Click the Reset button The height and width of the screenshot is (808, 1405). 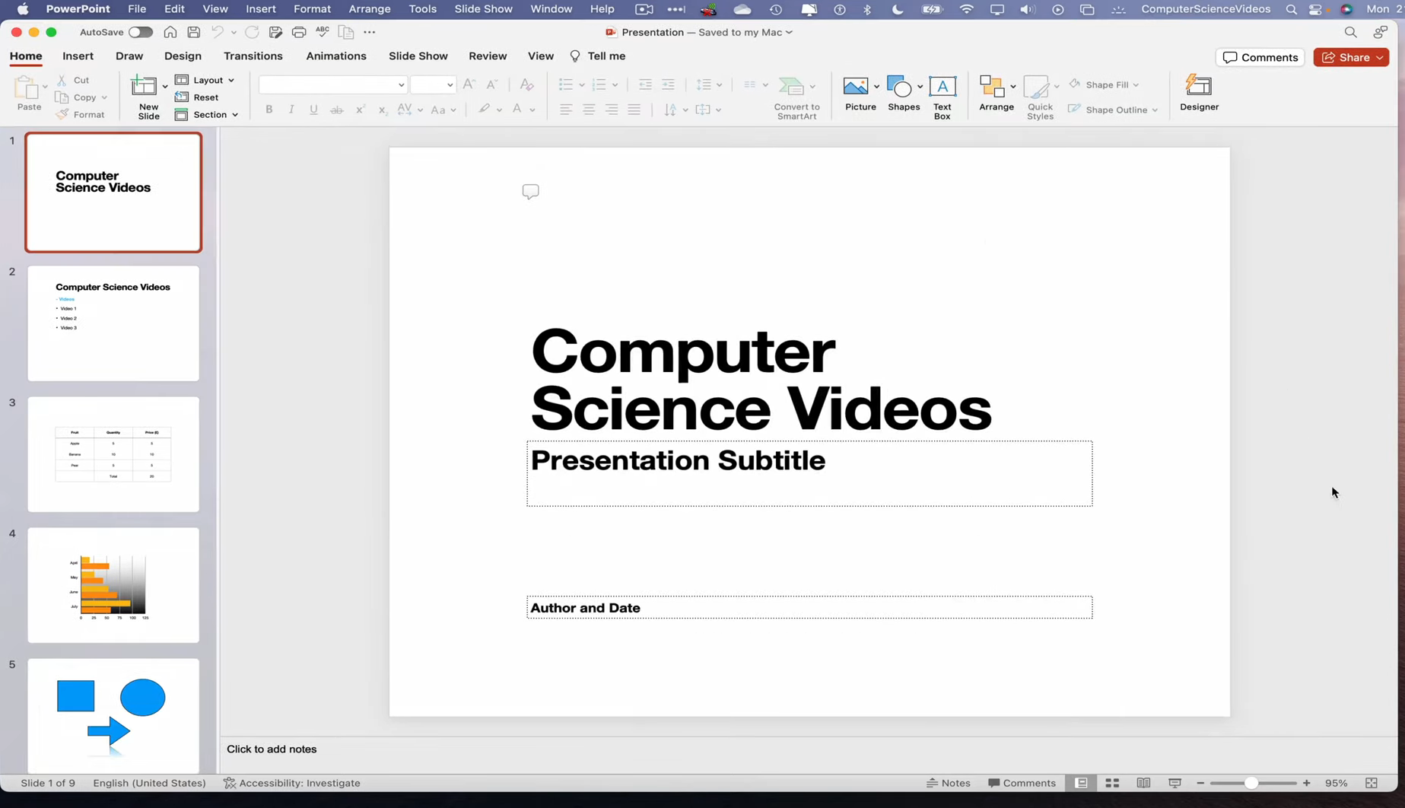197,97
